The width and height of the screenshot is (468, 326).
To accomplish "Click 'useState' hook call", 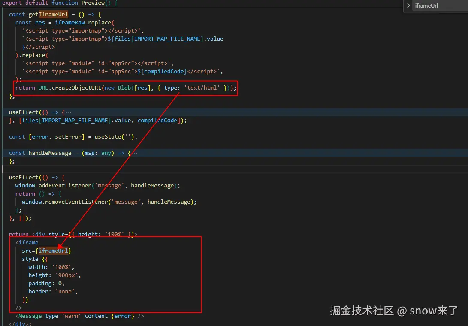I will pyautogui.click(x=108, y=137).
